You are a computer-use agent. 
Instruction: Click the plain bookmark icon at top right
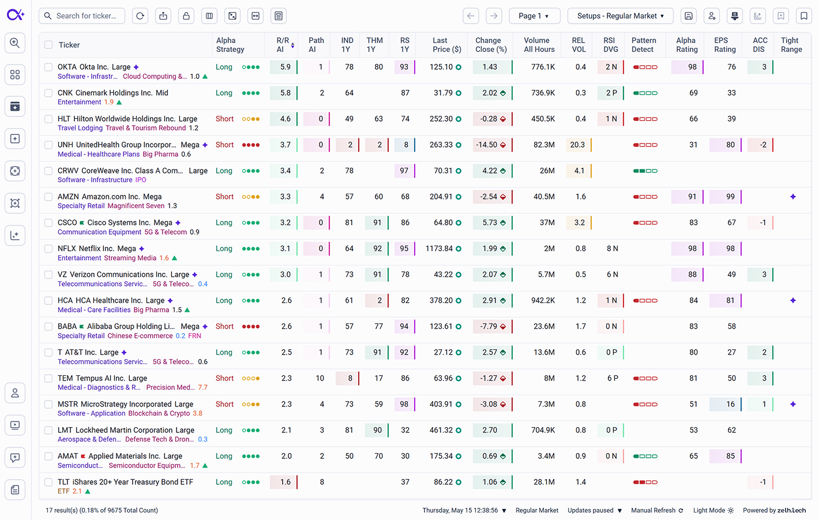[x=804, y=16]
